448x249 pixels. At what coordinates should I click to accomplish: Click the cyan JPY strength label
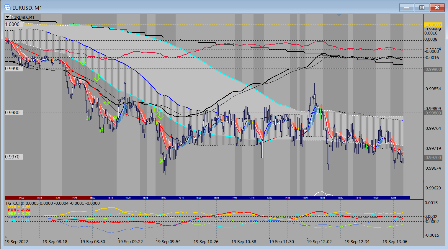pos(19,220)
